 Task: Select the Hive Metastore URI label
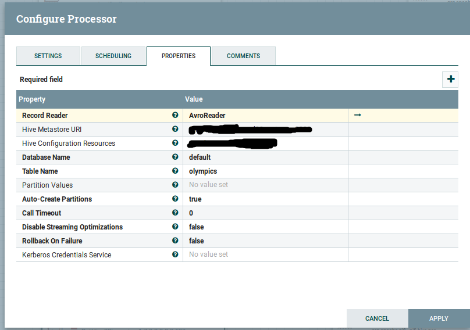click(52, 130)
